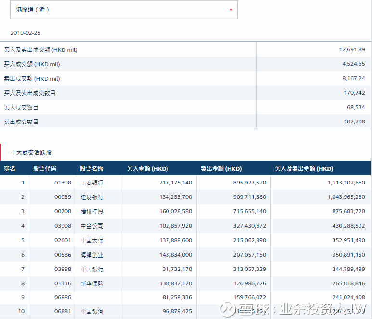The image size is (372, 319).
Task: Select value 68,534
Action: 356,107
